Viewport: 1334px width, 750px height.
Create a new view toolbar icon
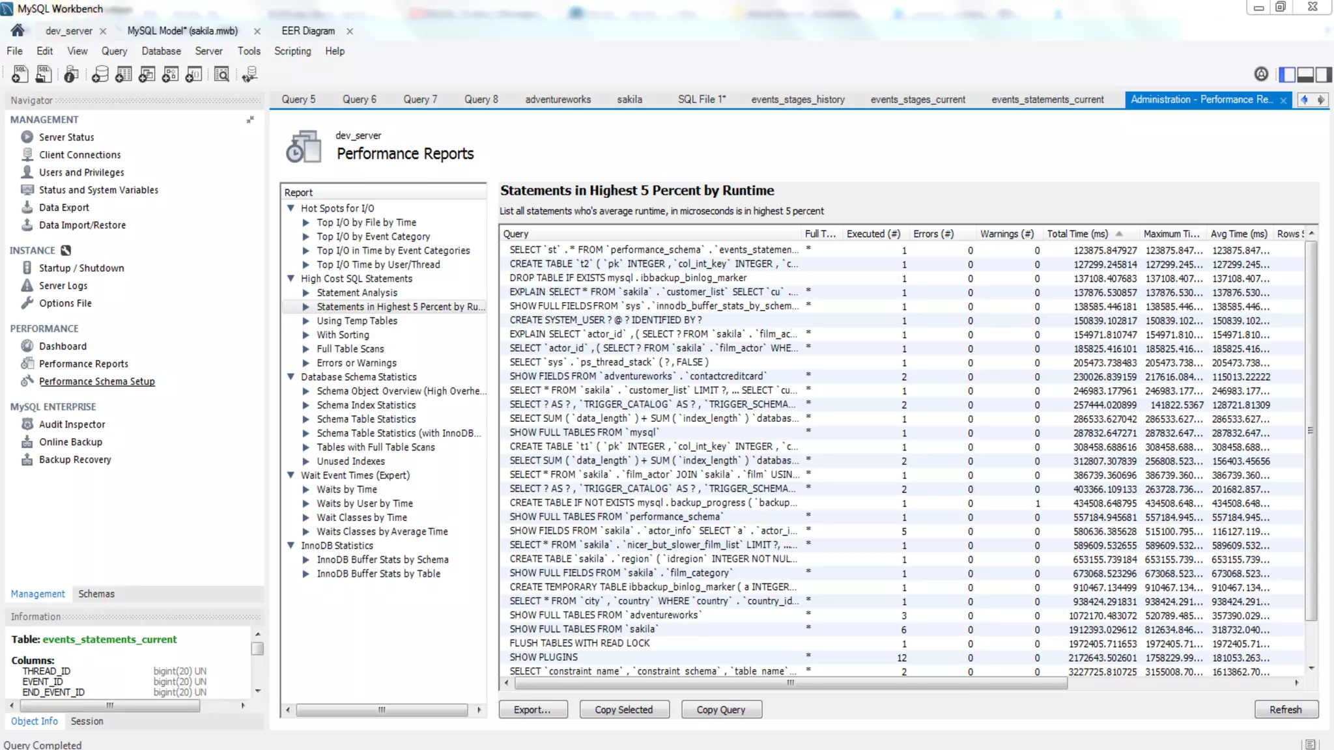coord(147,74)
